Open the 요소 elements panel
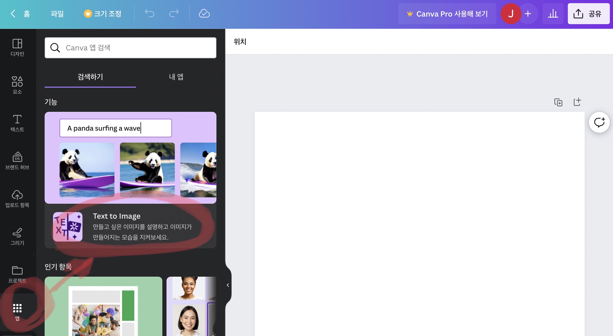The image size is (613, 336). point(17,85)
